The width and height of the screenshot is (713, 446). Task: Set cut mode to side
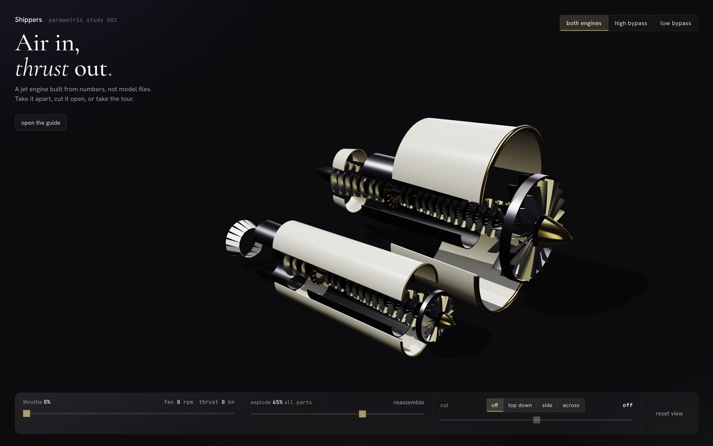[x=547, y=405]
